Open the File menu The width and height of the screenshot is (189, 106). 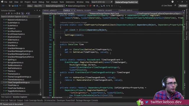6,2
